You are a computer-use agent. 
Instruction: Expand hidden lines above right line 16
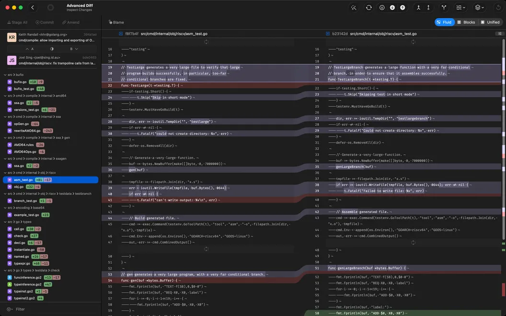(413, 42)
